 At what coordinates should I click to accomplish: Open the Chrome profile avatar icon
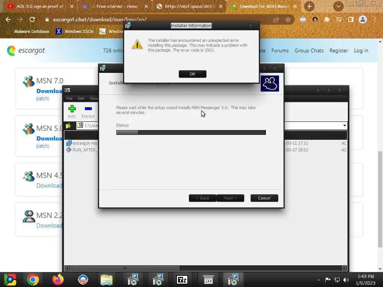pyautogui.click(x=363, y=19)
